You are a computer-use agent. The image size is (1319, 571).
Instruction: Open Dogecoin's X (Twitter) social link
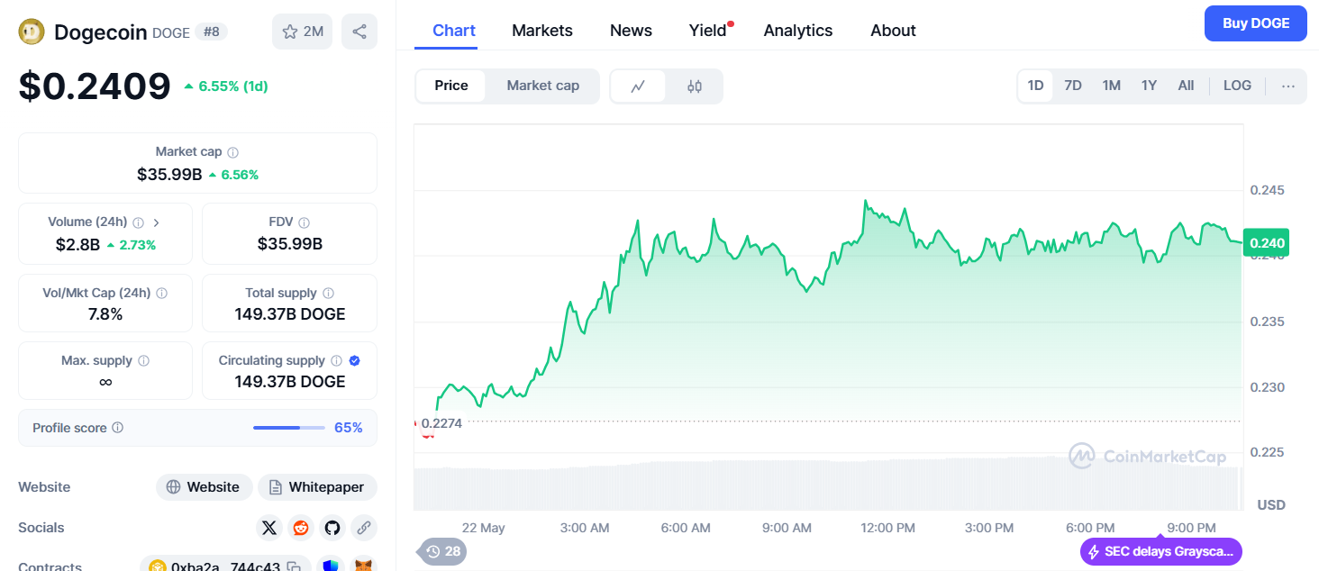[x=268, y=528]
